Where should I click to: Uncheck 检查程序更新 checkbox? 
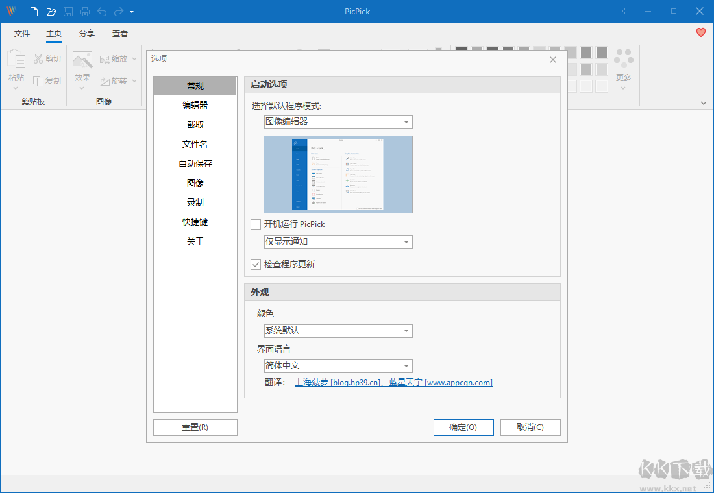point(256,265)
